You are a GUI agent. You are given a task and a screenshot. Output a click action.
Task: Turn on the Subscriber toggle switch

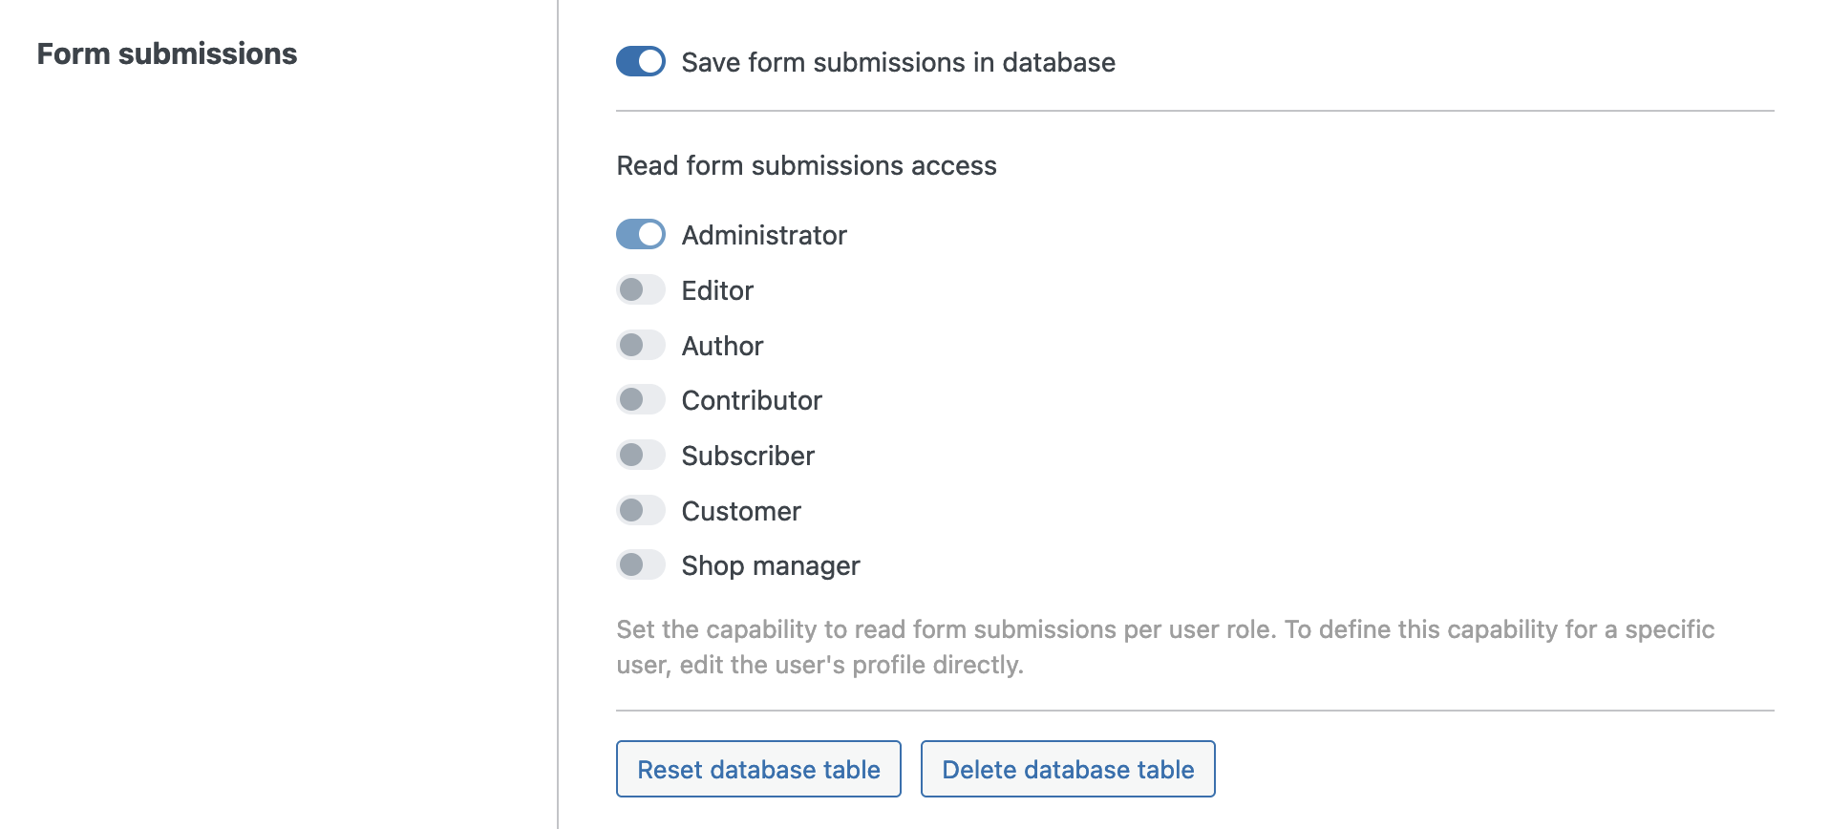tap(640, 456)
